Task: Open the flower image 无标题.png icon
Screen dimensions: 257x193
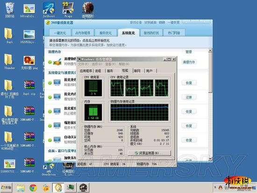Action: tap(29, 62)
